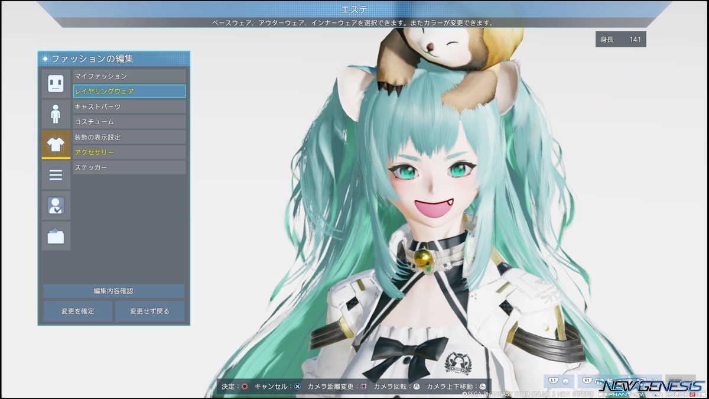709x399 pixels.
Task: Select コスチューム menu entry
Action: (129, 122)
